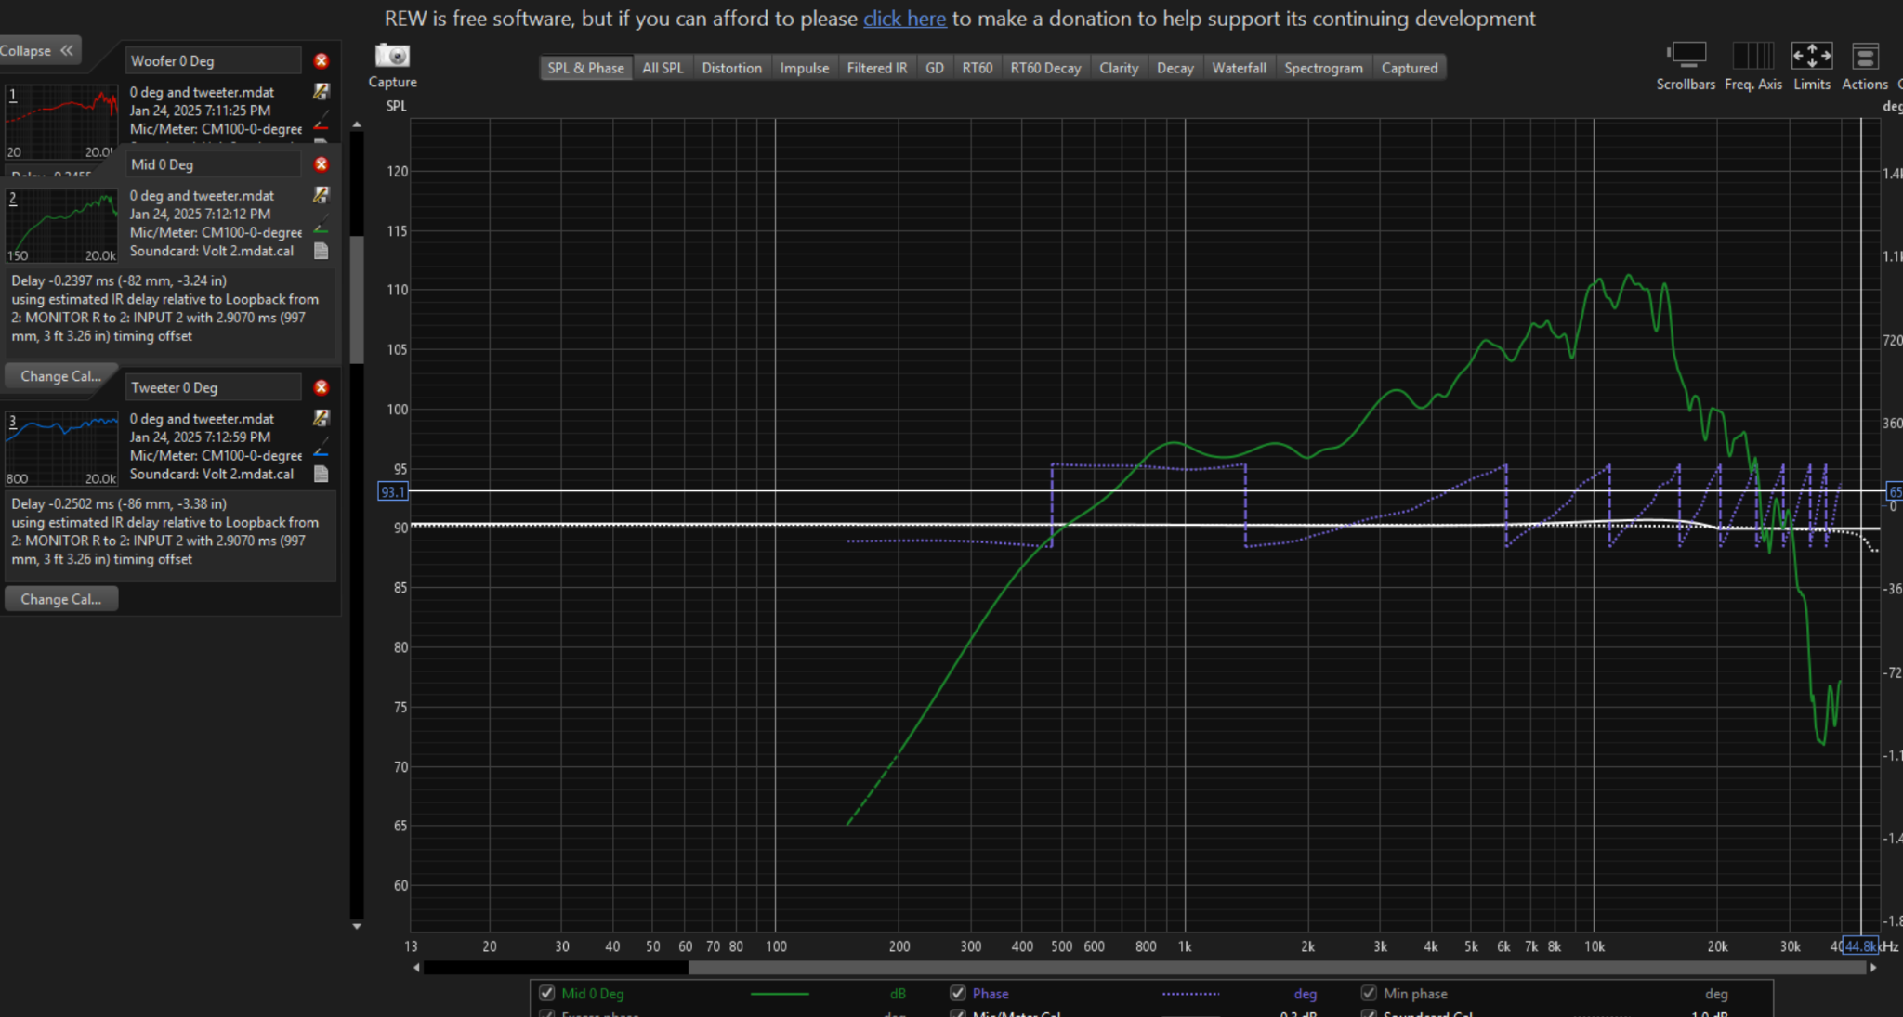This screenshot has height=1017, width=1903.
Task: Collapse the measurements side panel
Action: pyautogui.click(x=37, y=50)
